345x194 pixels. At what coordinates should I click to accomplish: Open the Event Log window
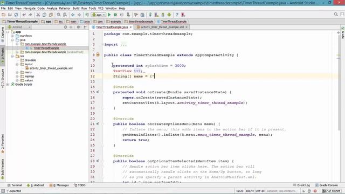pyautogui.click(x=301, y=185)
